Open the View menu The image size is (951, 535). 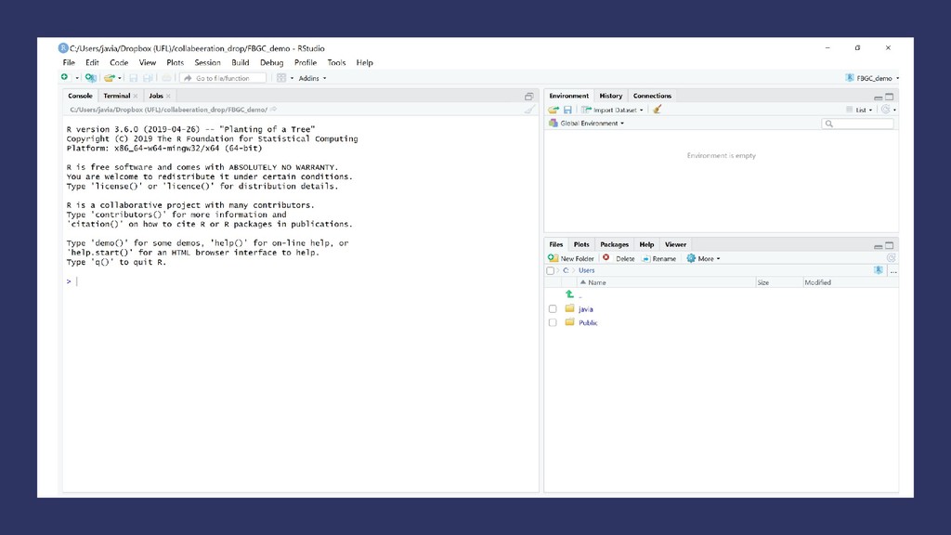pyautogui.click(x=148, y=62)
